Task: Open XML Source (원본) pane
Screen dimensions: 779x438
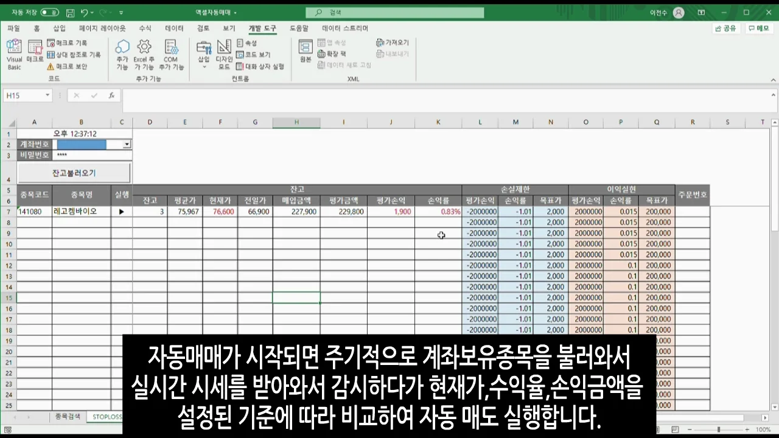Action: (306, 52)
